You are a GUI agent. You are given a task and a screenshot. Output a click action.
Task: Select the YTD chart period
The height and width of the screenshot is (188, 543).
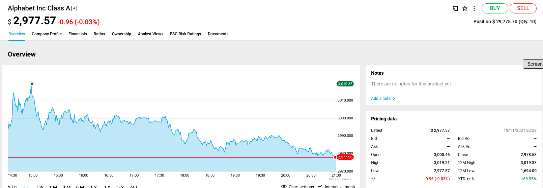click(x=12, y=187)
